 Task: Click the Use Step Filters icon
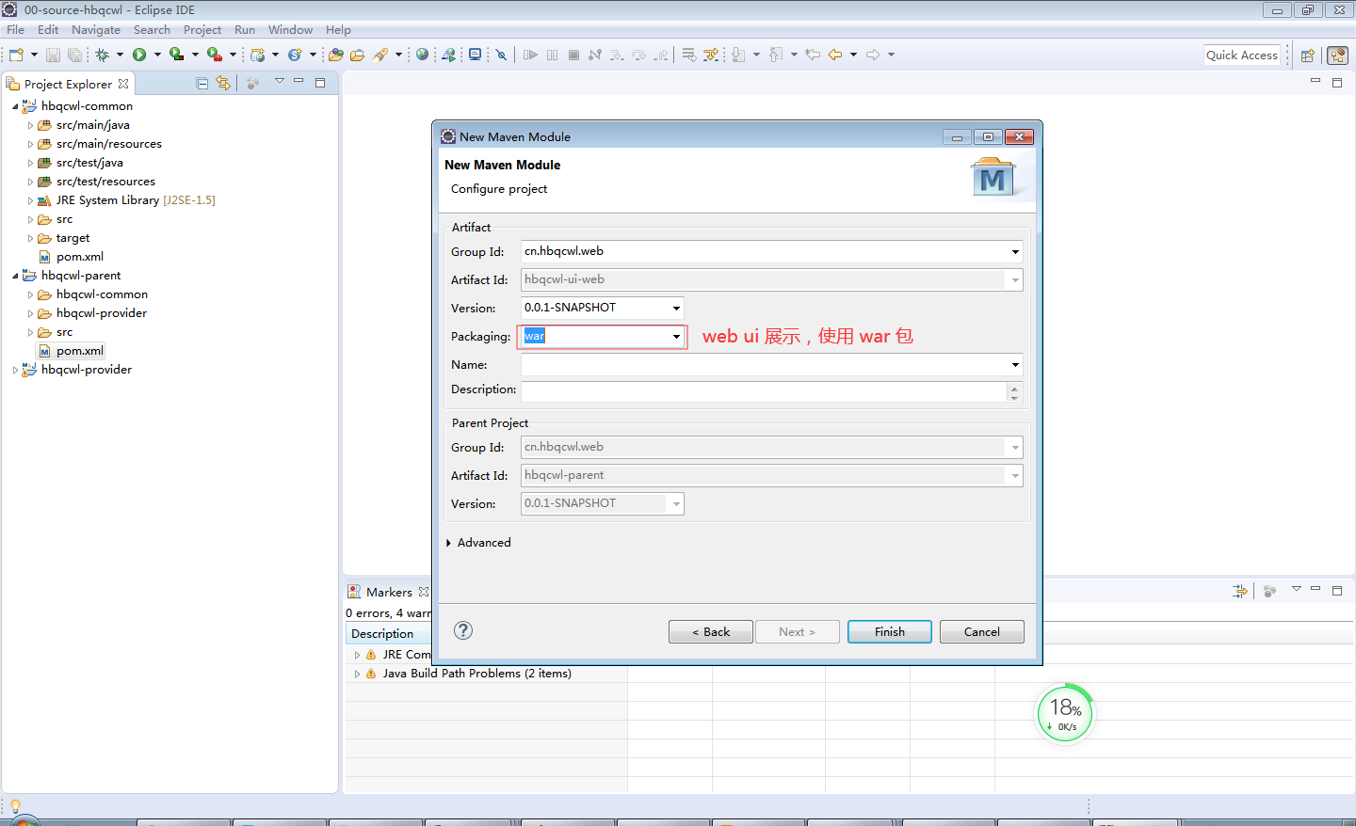711,55
